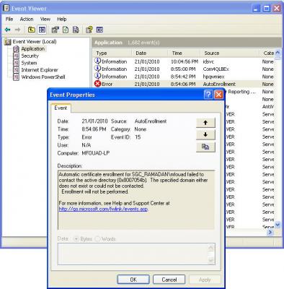Click the event list scroll-down arrow
The image size is (284, 289).
pyautogui.click(x=278, y=225)
